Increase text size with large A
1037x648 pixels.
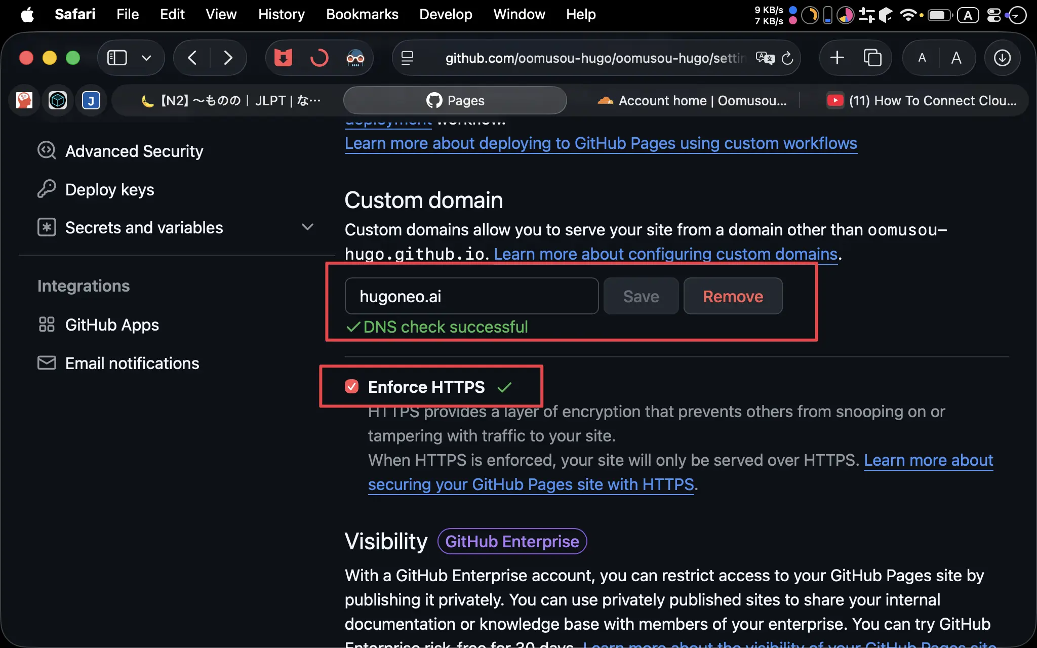tap(956, 58)
